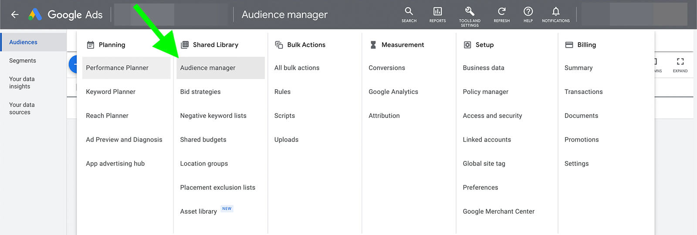Open Google Merchant Center
Image resolution: width=697 pixels, height=235 pixels.
pyautogui.click(x=499, y=211)
